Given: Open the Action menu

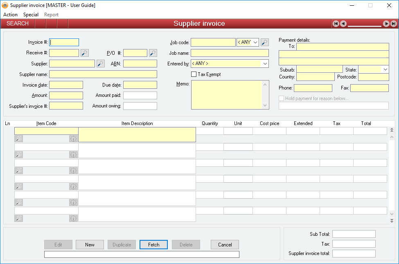Looking at the screenshot, I should (x=11, y=15).
